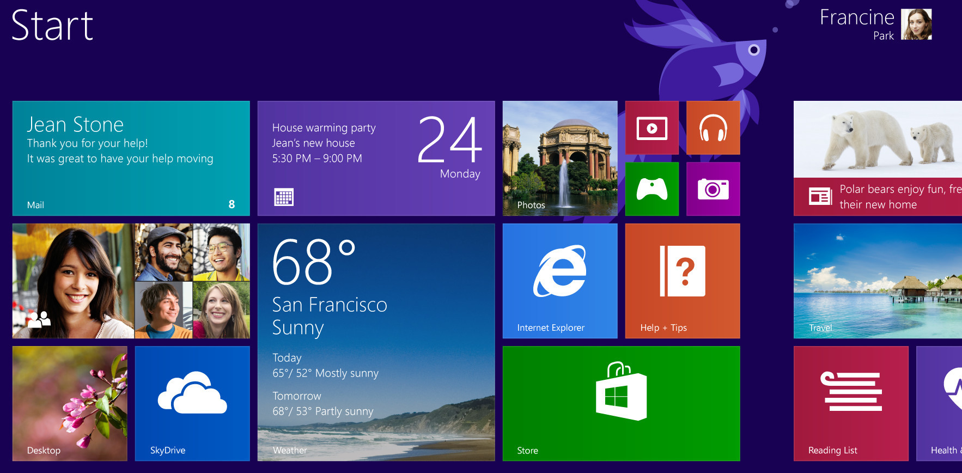This screenshot has width=962, height=473.
Task: Click Francine Park's account picture
Action: [916, 25]
